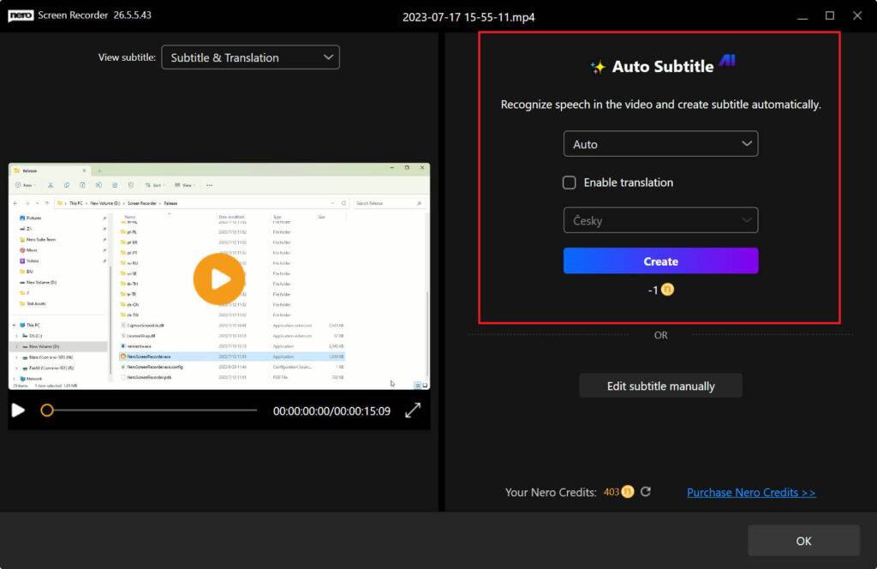Choose Edit subtitle manually
This screenshot has width=877, height=569.
[x=660, y=386]
